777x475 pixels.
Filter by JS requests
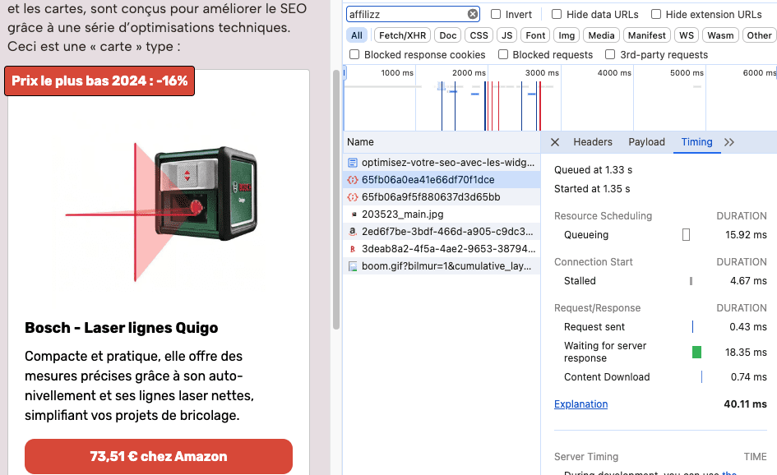[507, 35]
